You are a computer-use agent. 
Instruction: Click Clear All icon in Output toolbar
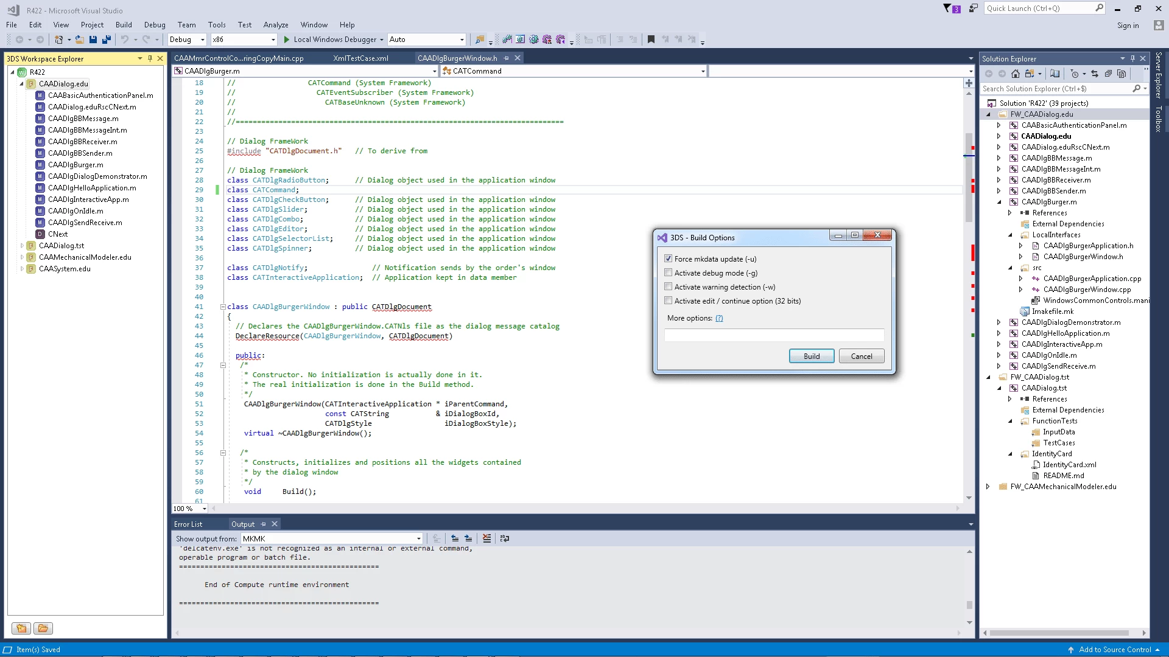pos(486,538)
